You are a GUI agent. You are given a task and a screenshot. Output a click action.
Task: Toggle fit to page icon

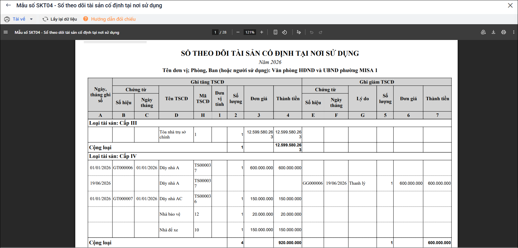(x=275, y=32)
